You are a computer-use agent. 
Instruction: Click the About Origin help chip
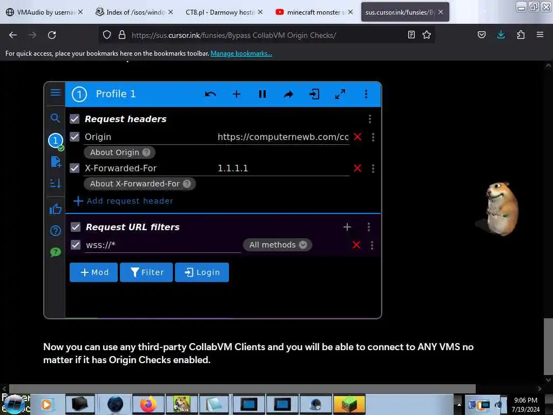coord(119,152)
